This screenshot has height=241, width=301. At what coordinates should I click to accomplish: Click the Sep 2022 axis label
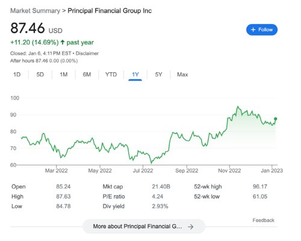[x=187, y=171]
